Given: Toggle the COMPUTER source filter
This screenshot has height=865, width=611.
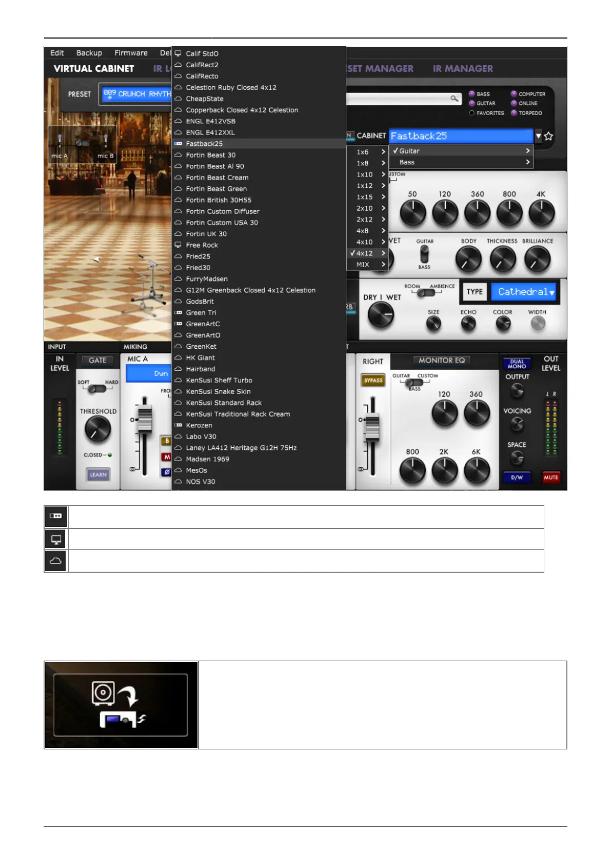Looking at the screenshot, I should click(514, 94).
